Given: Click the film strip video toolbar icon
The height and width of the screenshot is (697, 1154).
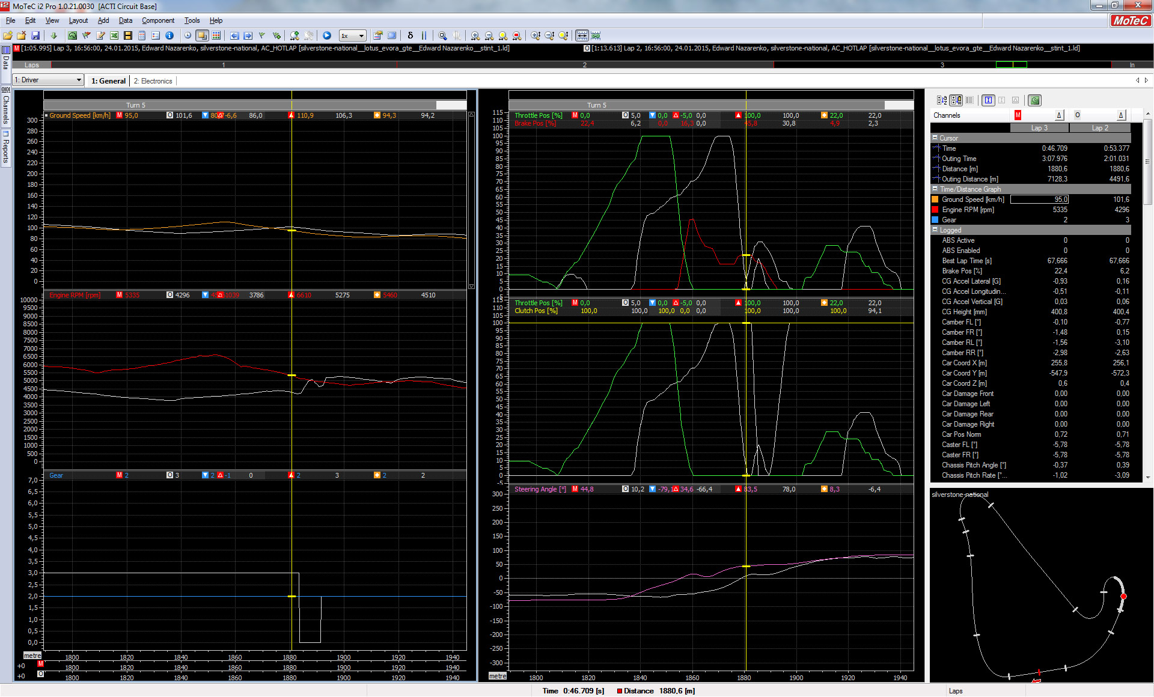Looking at the screenshot, I should click(128, 35).
